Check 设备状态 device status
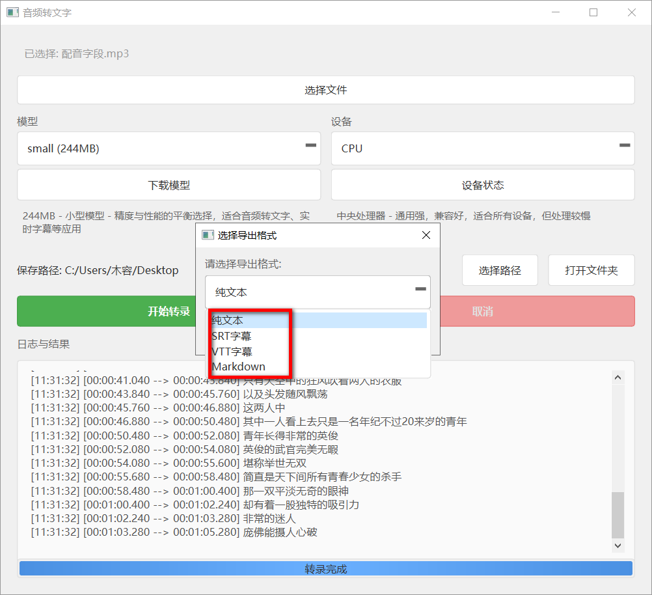 click(x=482, y=185)
